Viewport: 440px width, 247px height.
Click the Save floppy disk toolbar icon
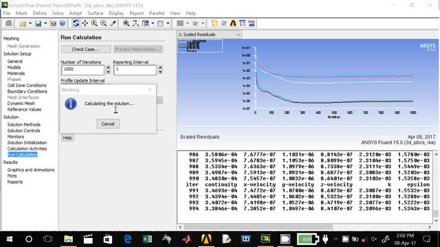[38, 23]
